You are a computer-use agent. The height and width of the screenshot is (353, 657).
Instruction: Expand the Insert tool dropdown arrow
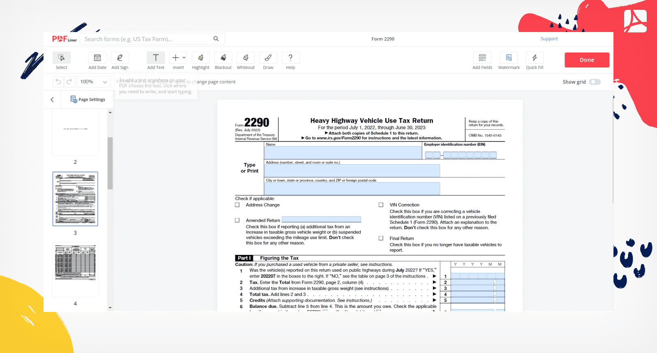[184, 58]
